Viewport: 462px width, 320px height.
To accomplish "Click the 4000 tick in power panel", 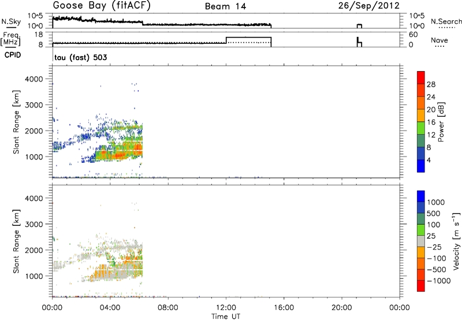I will pyautogui.click(x=34, y=79).
